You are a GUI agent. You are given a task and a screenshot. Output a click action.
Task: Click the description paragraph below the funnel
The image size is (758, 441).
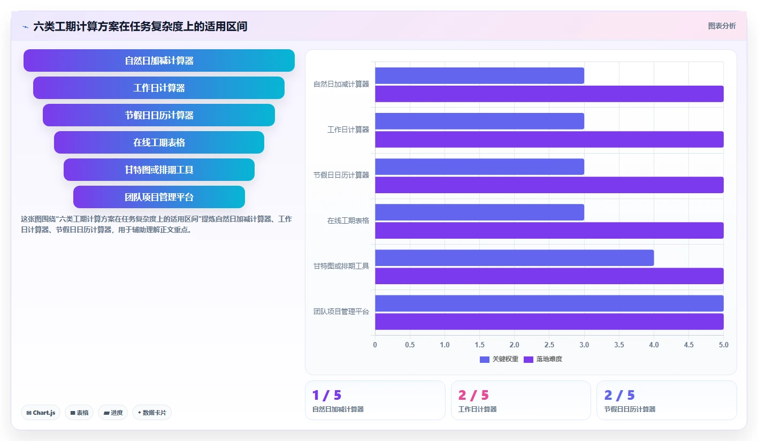[x=156, y=225]
